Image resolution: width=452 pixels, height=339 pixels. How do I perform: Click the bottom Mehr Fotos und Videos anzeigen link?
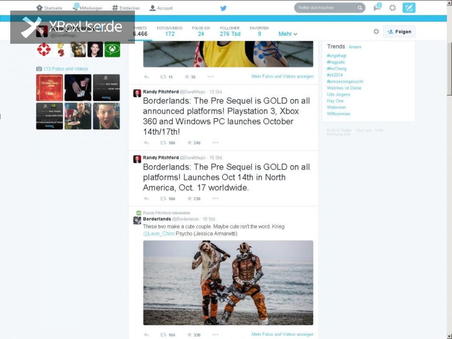[x=282, y=334]
